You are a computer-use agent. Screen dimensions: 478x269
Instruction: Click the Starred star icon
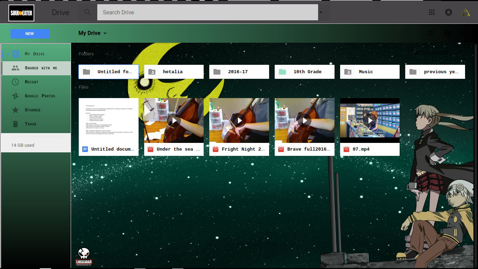coord(15,110)
